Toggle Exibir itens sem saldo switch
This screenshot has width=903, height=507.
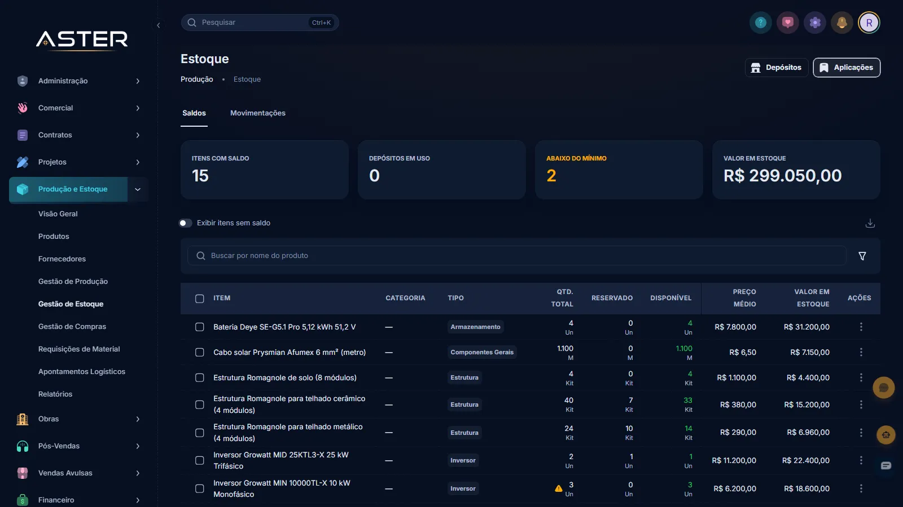[x=186, y=223]
